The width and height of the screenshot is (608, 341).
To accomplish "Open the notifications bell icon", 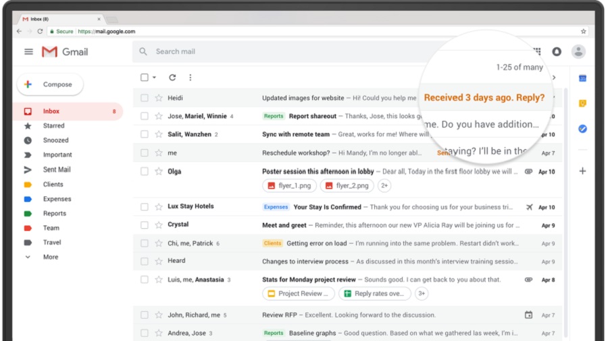I will tap(557, 51).
